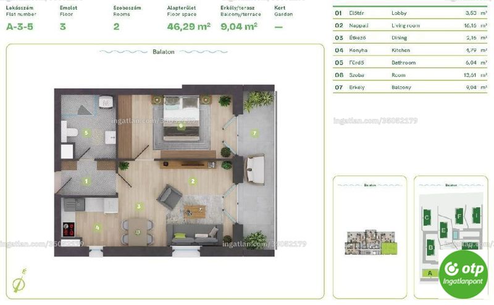Click the flat number value A-3-5

pos(20,26)
